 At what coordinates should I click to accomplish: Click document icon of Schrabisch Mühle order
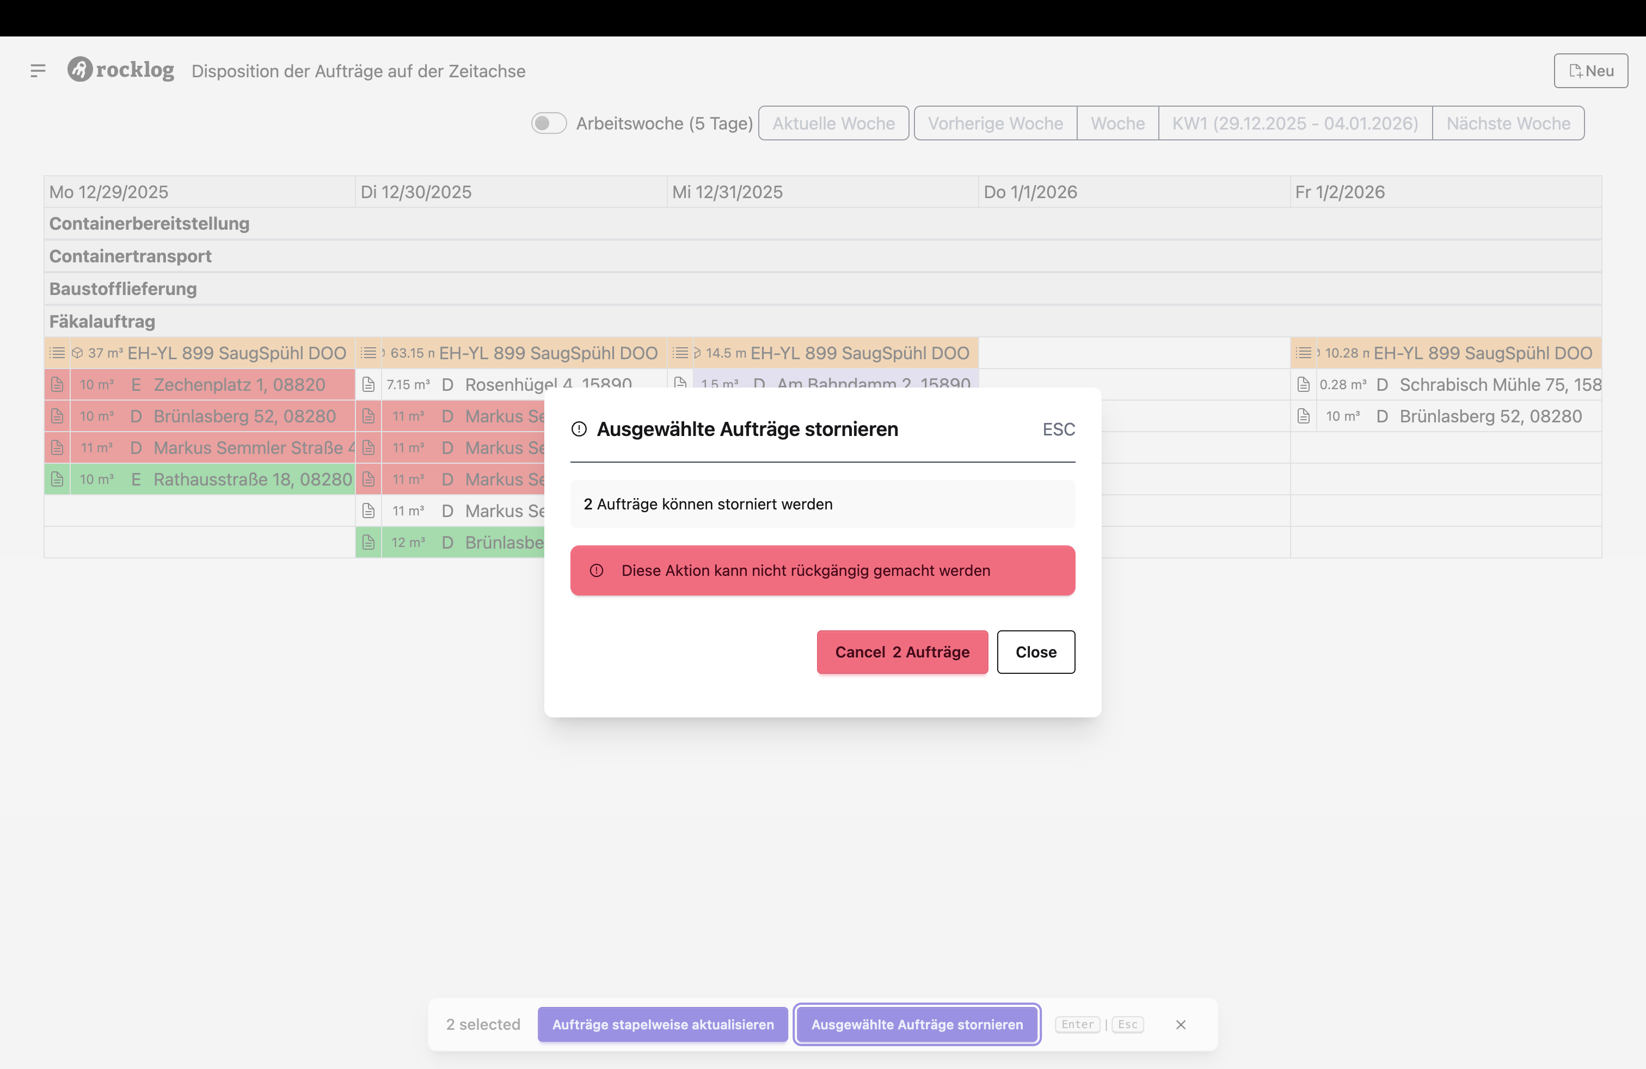coord(1304,384)
